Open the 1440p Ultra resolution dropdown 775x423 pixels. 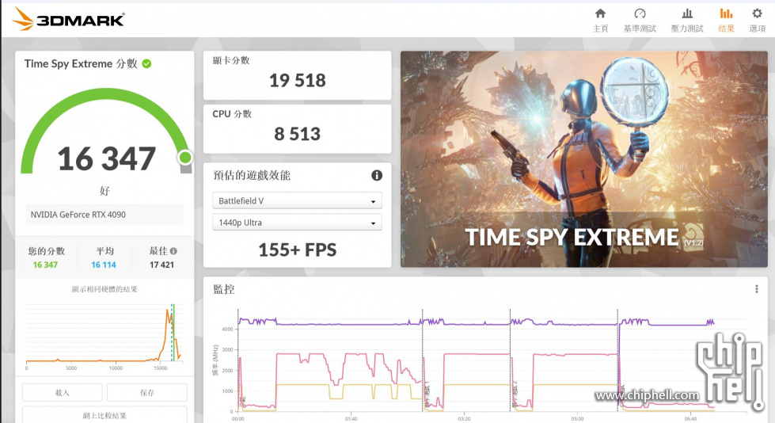click(x=297, y=223)
